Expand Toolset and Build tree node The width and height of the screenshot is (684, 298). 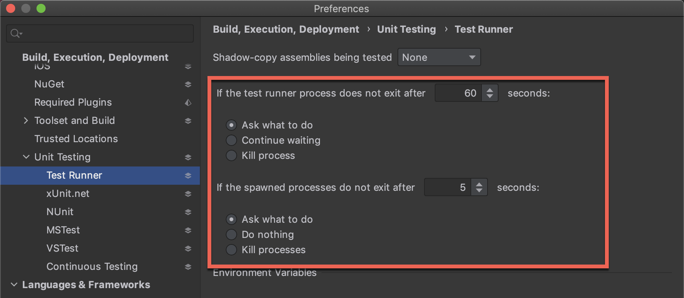[x=26, y=120]
